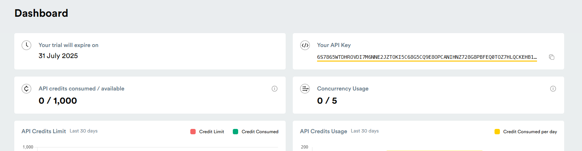Toggle the green Credit Consumed legend swatch
Screen dimensions: 582x151
[x=236, y=132]
